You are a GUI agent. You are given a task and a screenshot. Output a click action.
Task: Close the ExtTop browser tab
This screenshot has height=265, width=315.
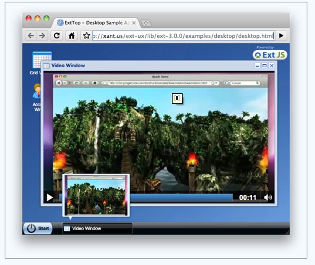(134, 23)
